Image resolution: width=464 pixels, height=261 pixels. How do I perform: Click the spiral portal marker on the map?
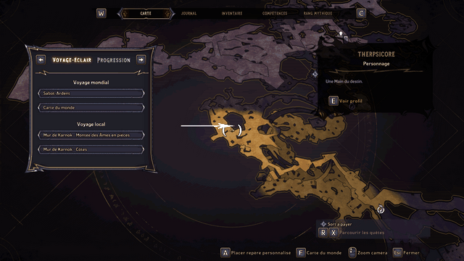[381, 210]
